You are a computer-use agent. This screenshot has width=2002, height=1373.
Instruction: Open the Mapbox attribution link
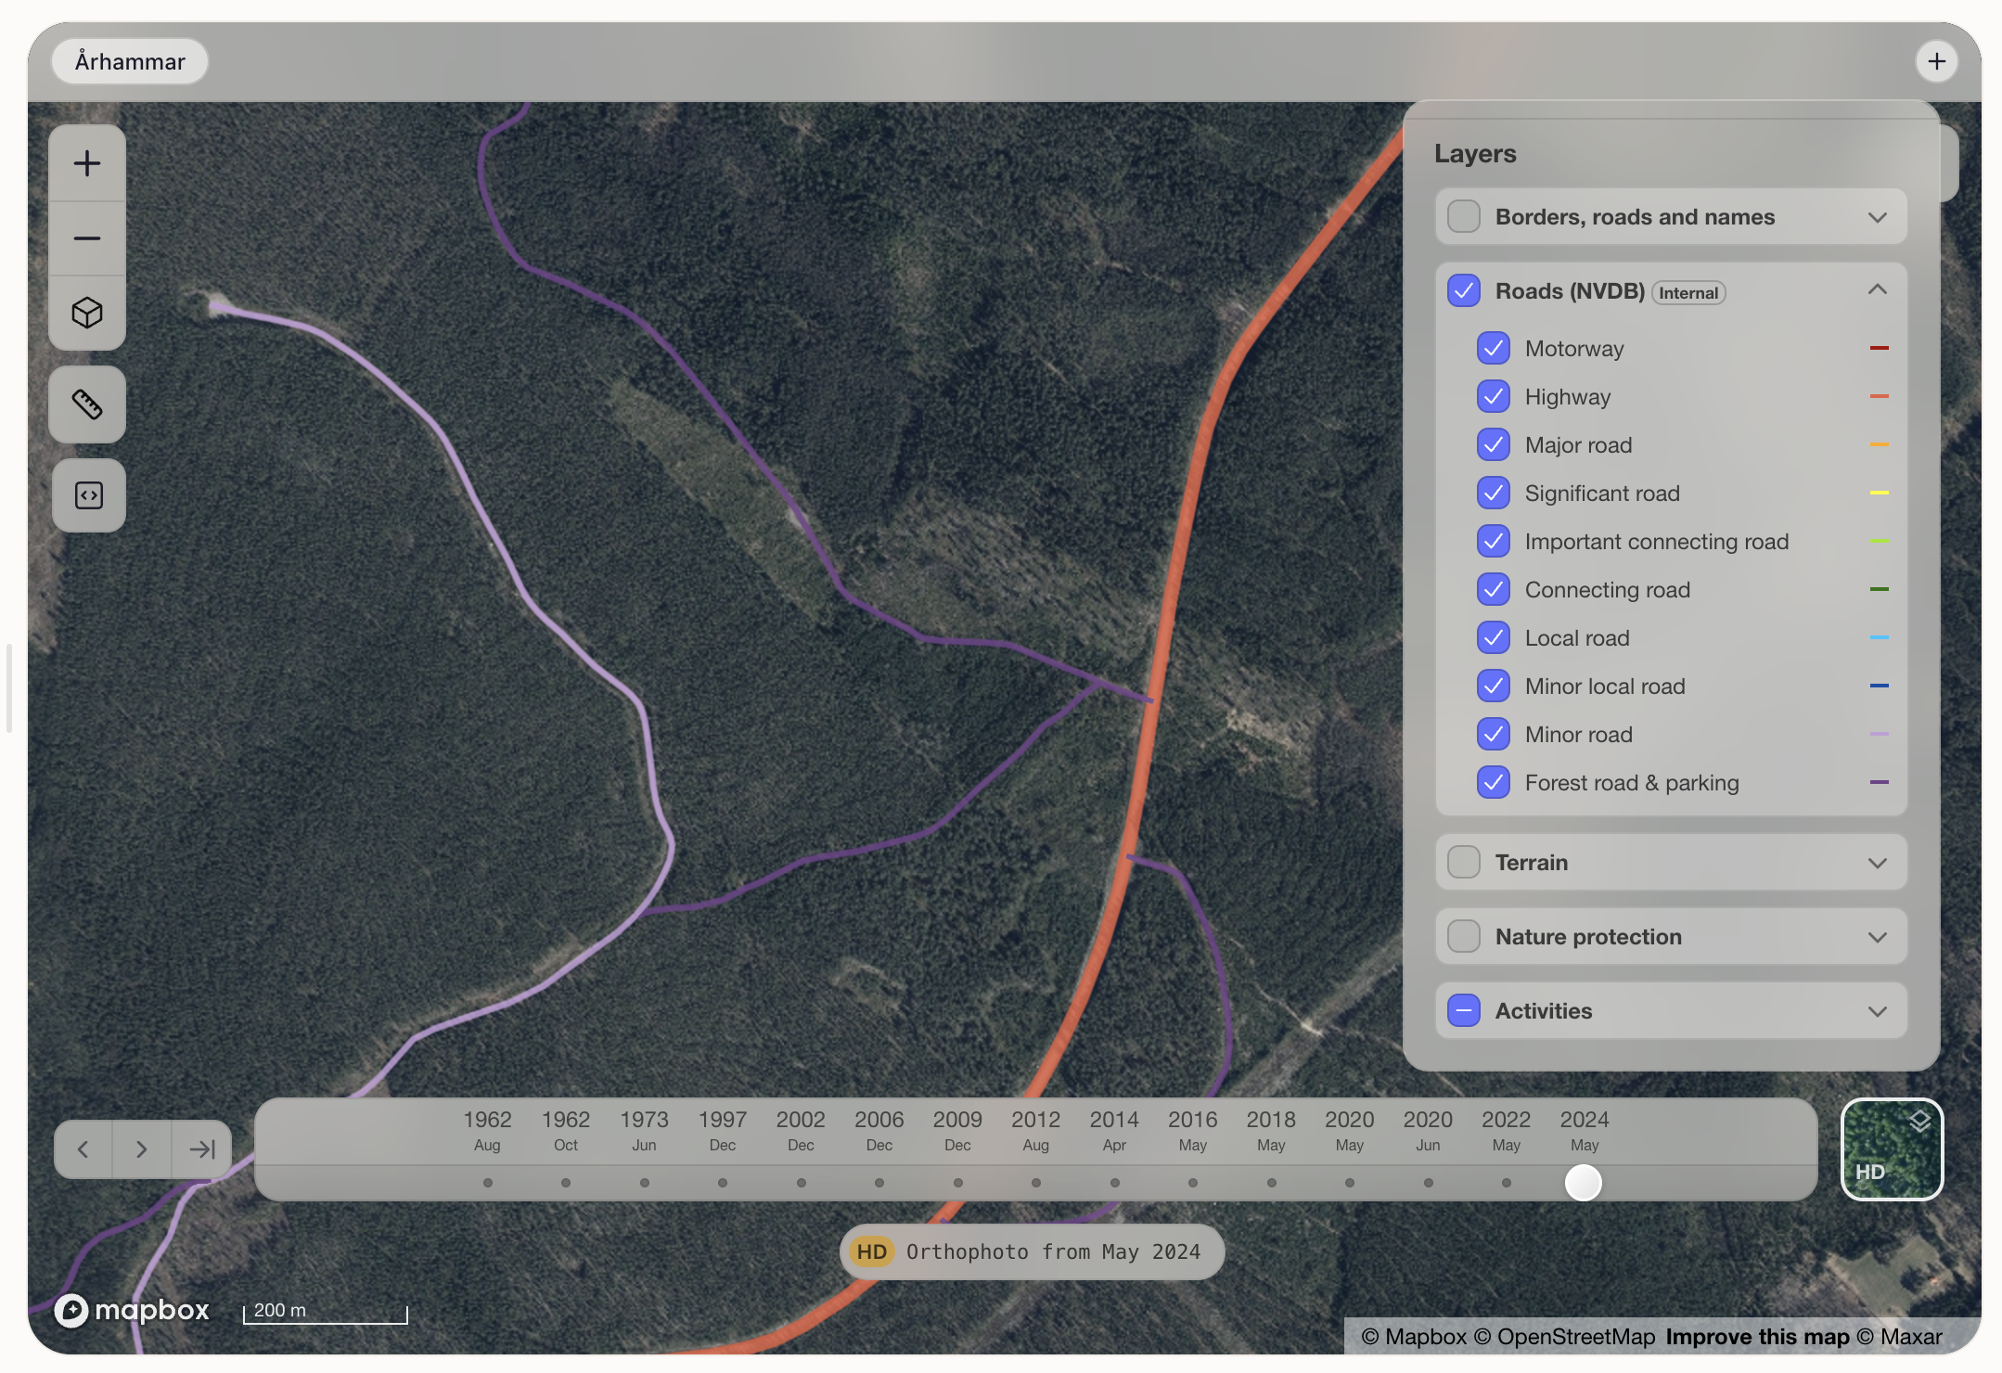point(1414,1337)
